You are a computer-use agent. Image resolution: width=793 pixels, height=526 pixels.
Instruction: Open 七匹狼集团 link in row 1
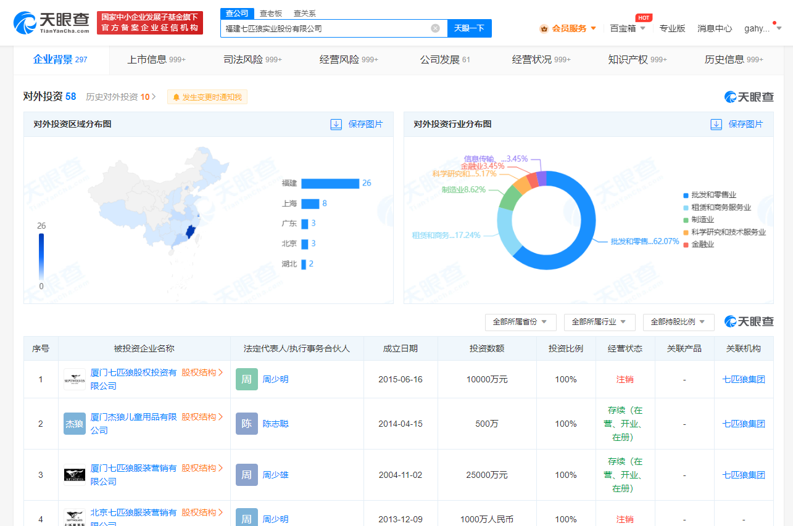tap(744, 379)
